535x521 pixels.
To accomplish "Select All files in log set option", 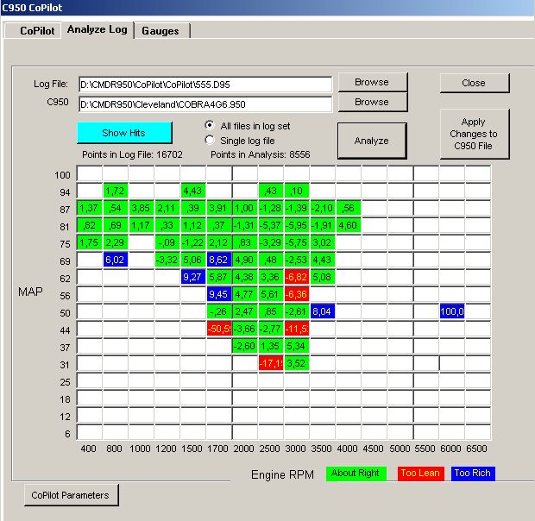I will click(x=209, y=126).
